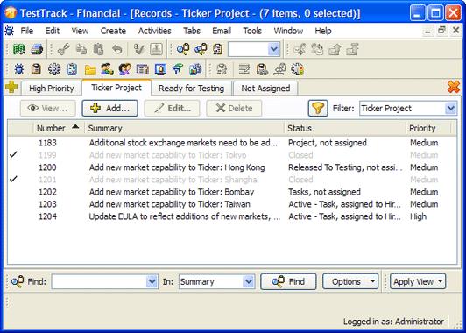Toggle the checkmark on record 1201

(x=13, y=180)
